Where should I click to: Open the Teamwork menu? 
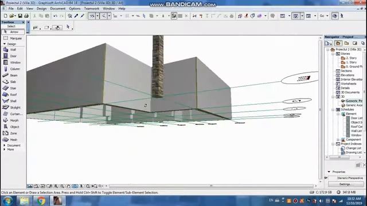[92, 9]
